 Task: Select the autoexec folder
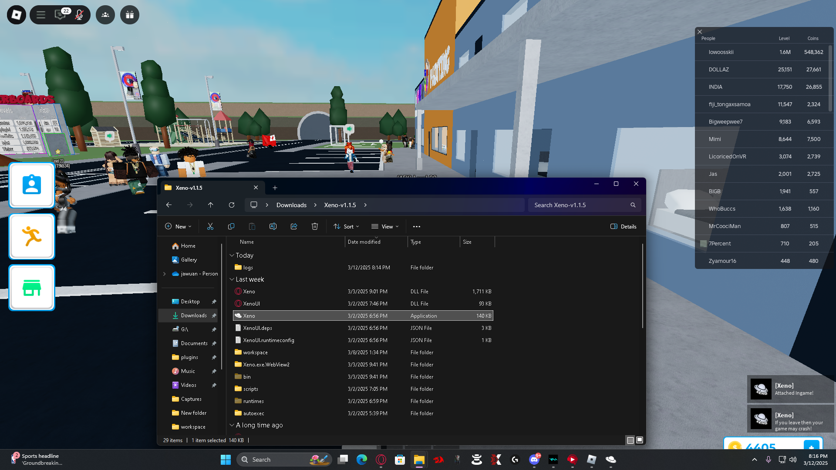tap(363, 413)
